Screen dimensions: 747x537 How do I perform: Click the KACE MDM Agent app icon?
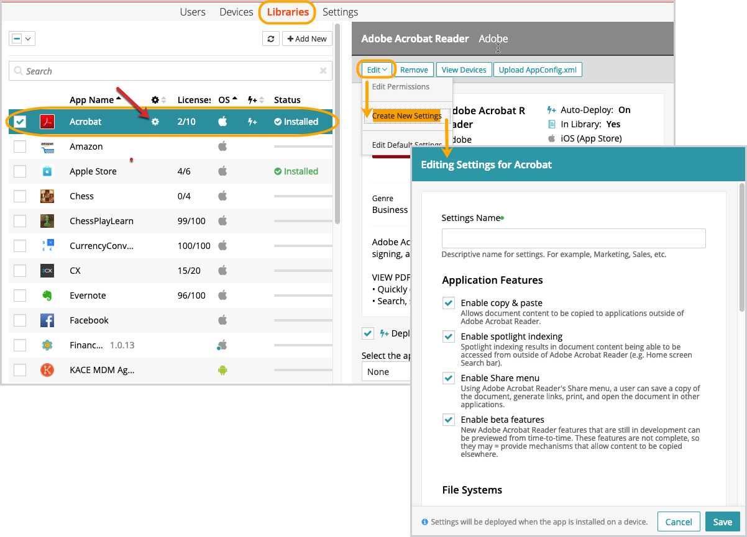[47, 370]
